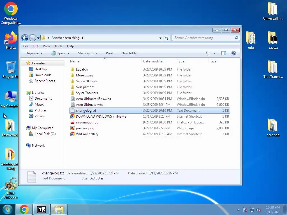
Task: Expand breadcrumb arrow after Another aero thing
Action: click(83, 38)
